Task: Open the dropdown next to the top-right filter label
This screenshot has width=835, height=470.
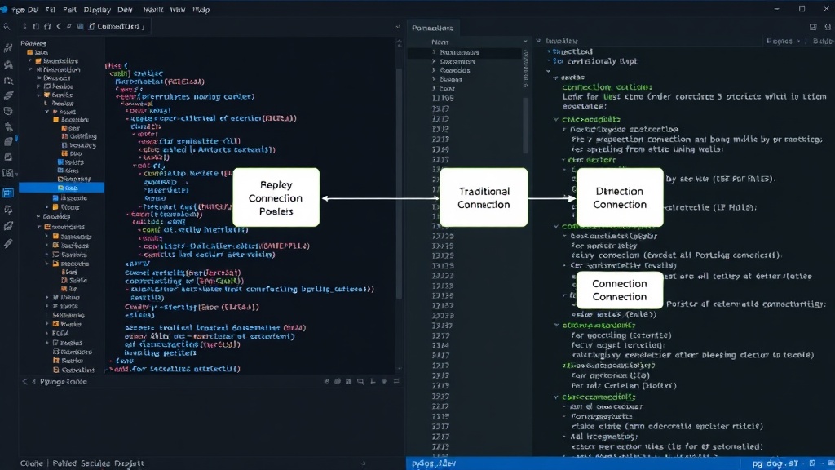Action: [798, 42]
